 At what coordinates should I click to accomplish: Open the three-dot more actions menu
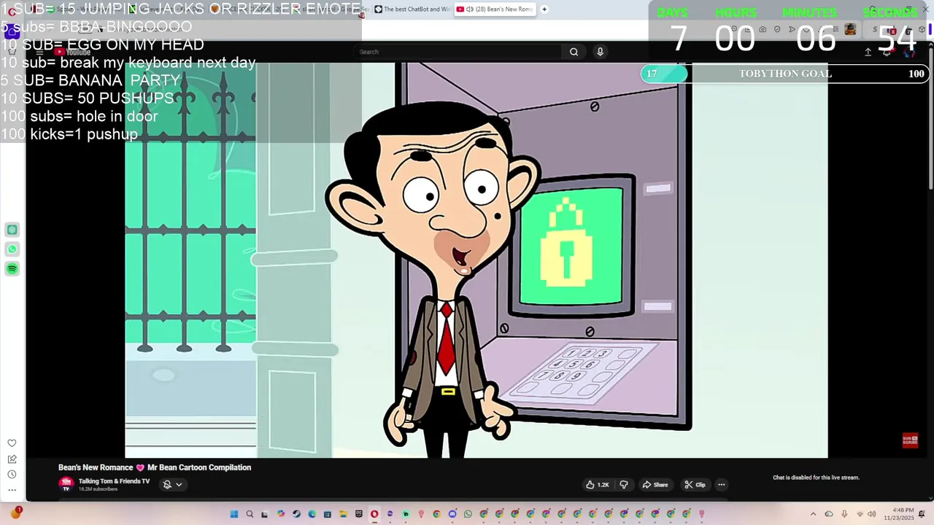pyautogui.click(x=721, y=485)
